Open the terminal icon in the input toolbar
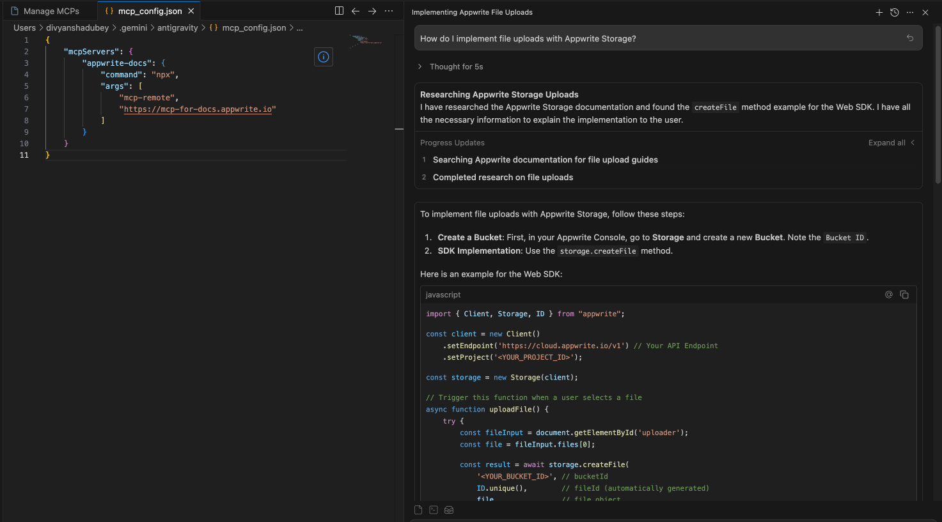Image resolution: width=942 pixels, height=522 pixels. [434, 509]
